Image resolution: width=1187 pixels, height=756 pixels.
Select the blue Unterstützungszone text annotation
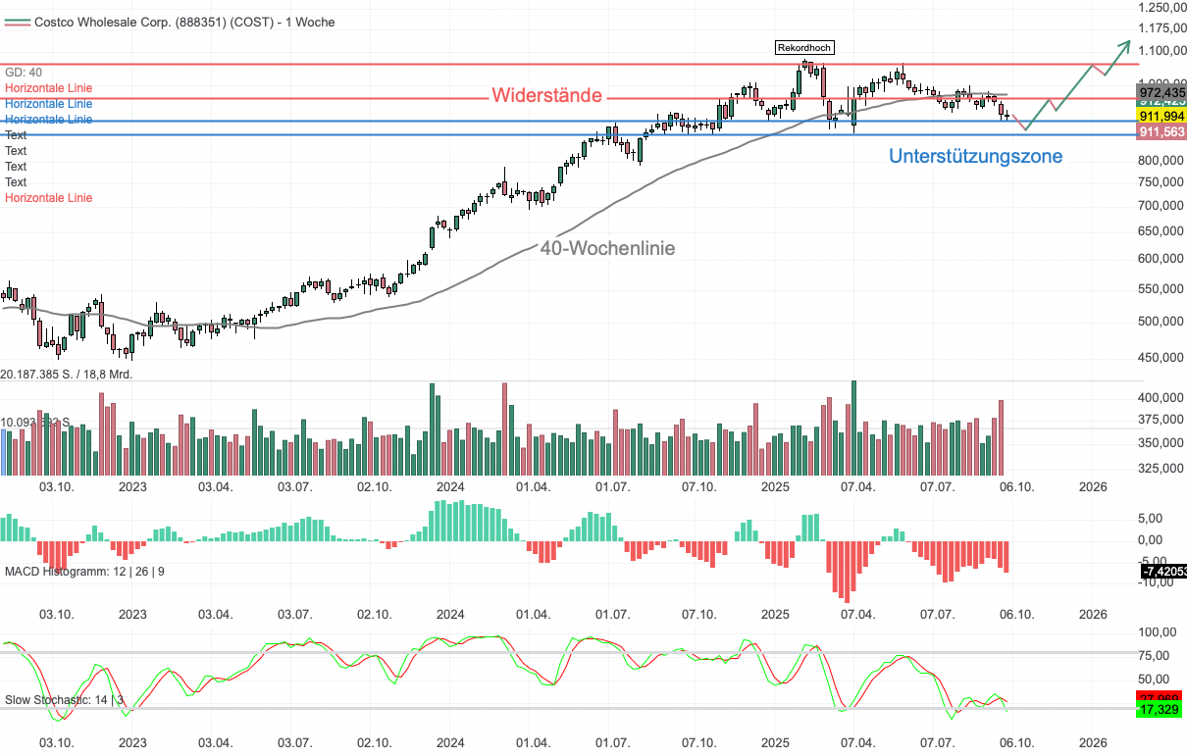975,155
